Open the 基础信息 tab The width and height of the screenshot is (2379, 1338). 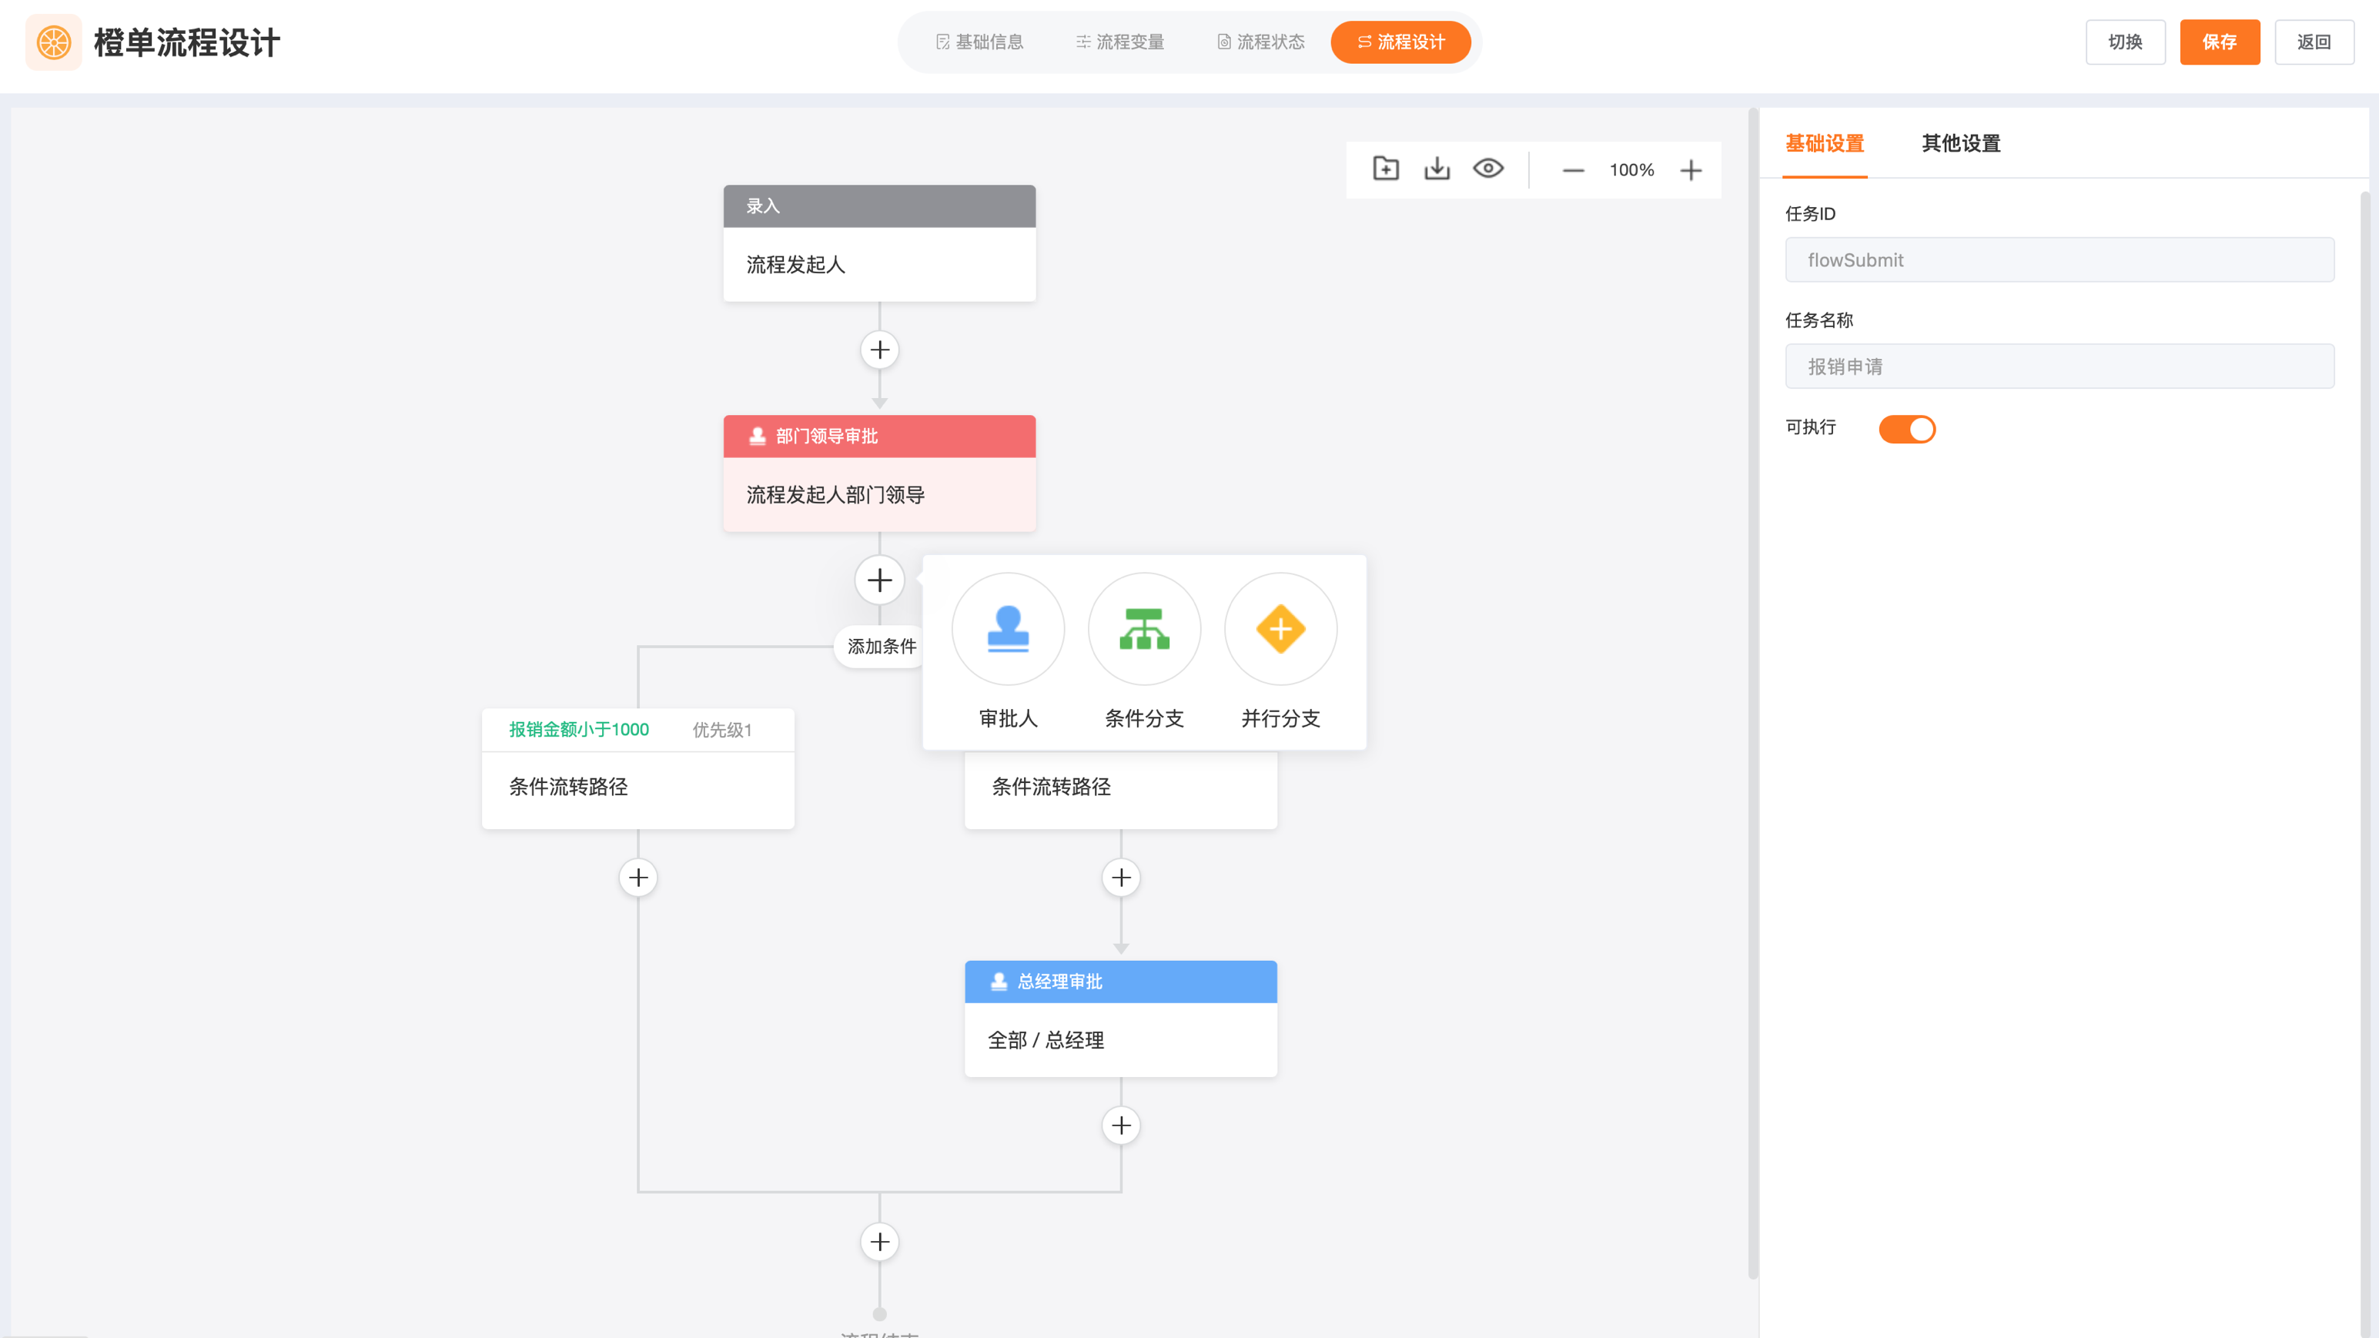tap(980, 42)
